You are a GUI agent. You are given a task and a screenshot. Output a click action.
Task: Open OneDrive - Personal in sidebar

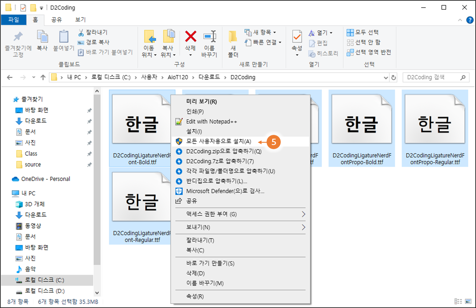41,179
